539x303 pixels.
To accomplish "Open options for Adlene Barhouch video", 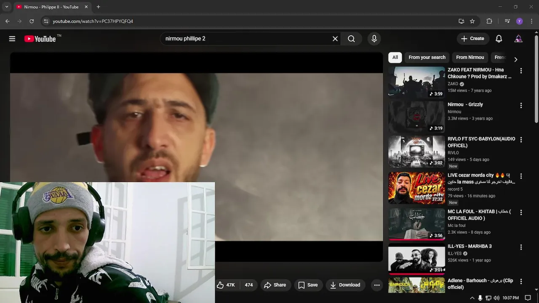I will coord(521,282).
